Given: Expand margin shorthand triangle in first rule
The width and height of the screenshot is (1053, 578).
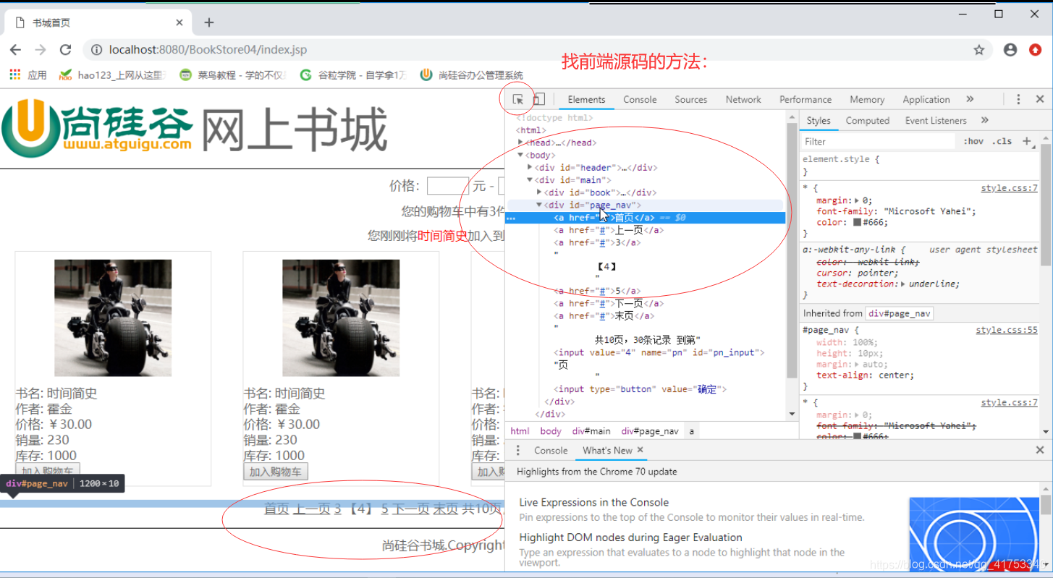Looking at the screenshot, I should tap(857, 200).
